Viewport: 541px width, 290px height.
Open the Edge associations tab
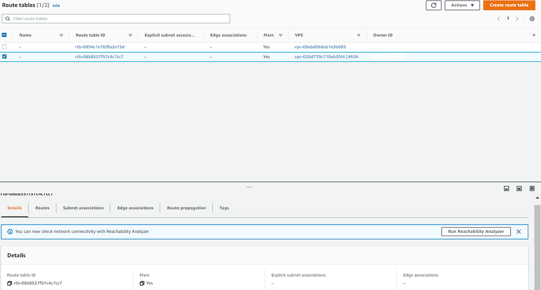[x=135, y=208]
